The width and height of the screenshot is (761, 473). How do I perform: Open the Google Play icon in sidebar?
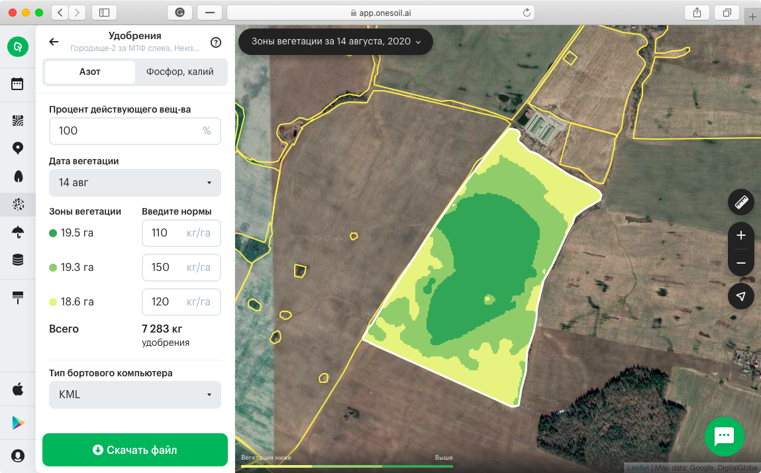pyautogui.click(x=18, y=423)
